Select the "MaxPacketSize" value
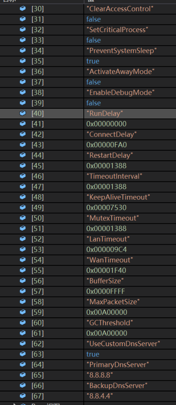 [x=113, y=302]
